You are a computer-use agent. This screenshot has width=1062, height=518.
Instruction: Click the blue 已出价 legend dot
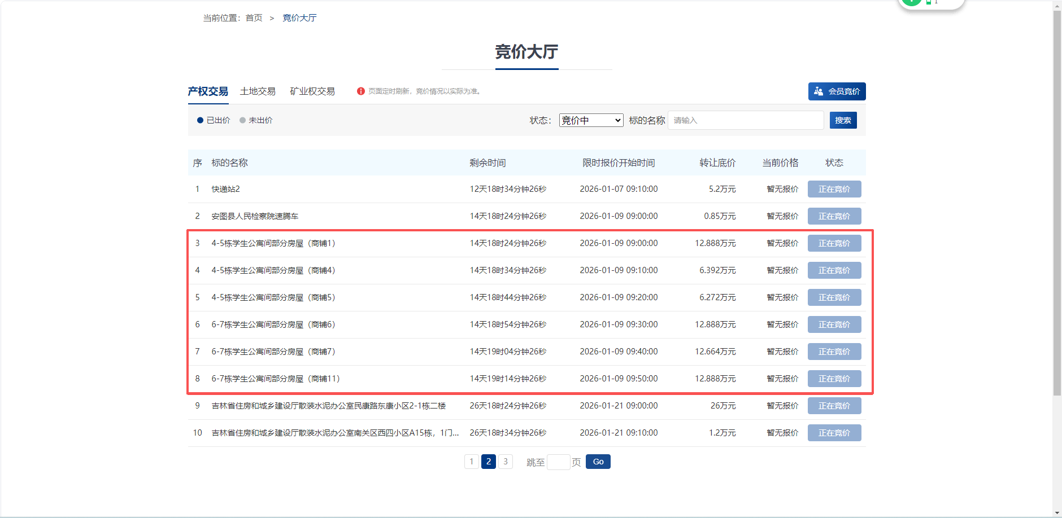pos(200,120)
